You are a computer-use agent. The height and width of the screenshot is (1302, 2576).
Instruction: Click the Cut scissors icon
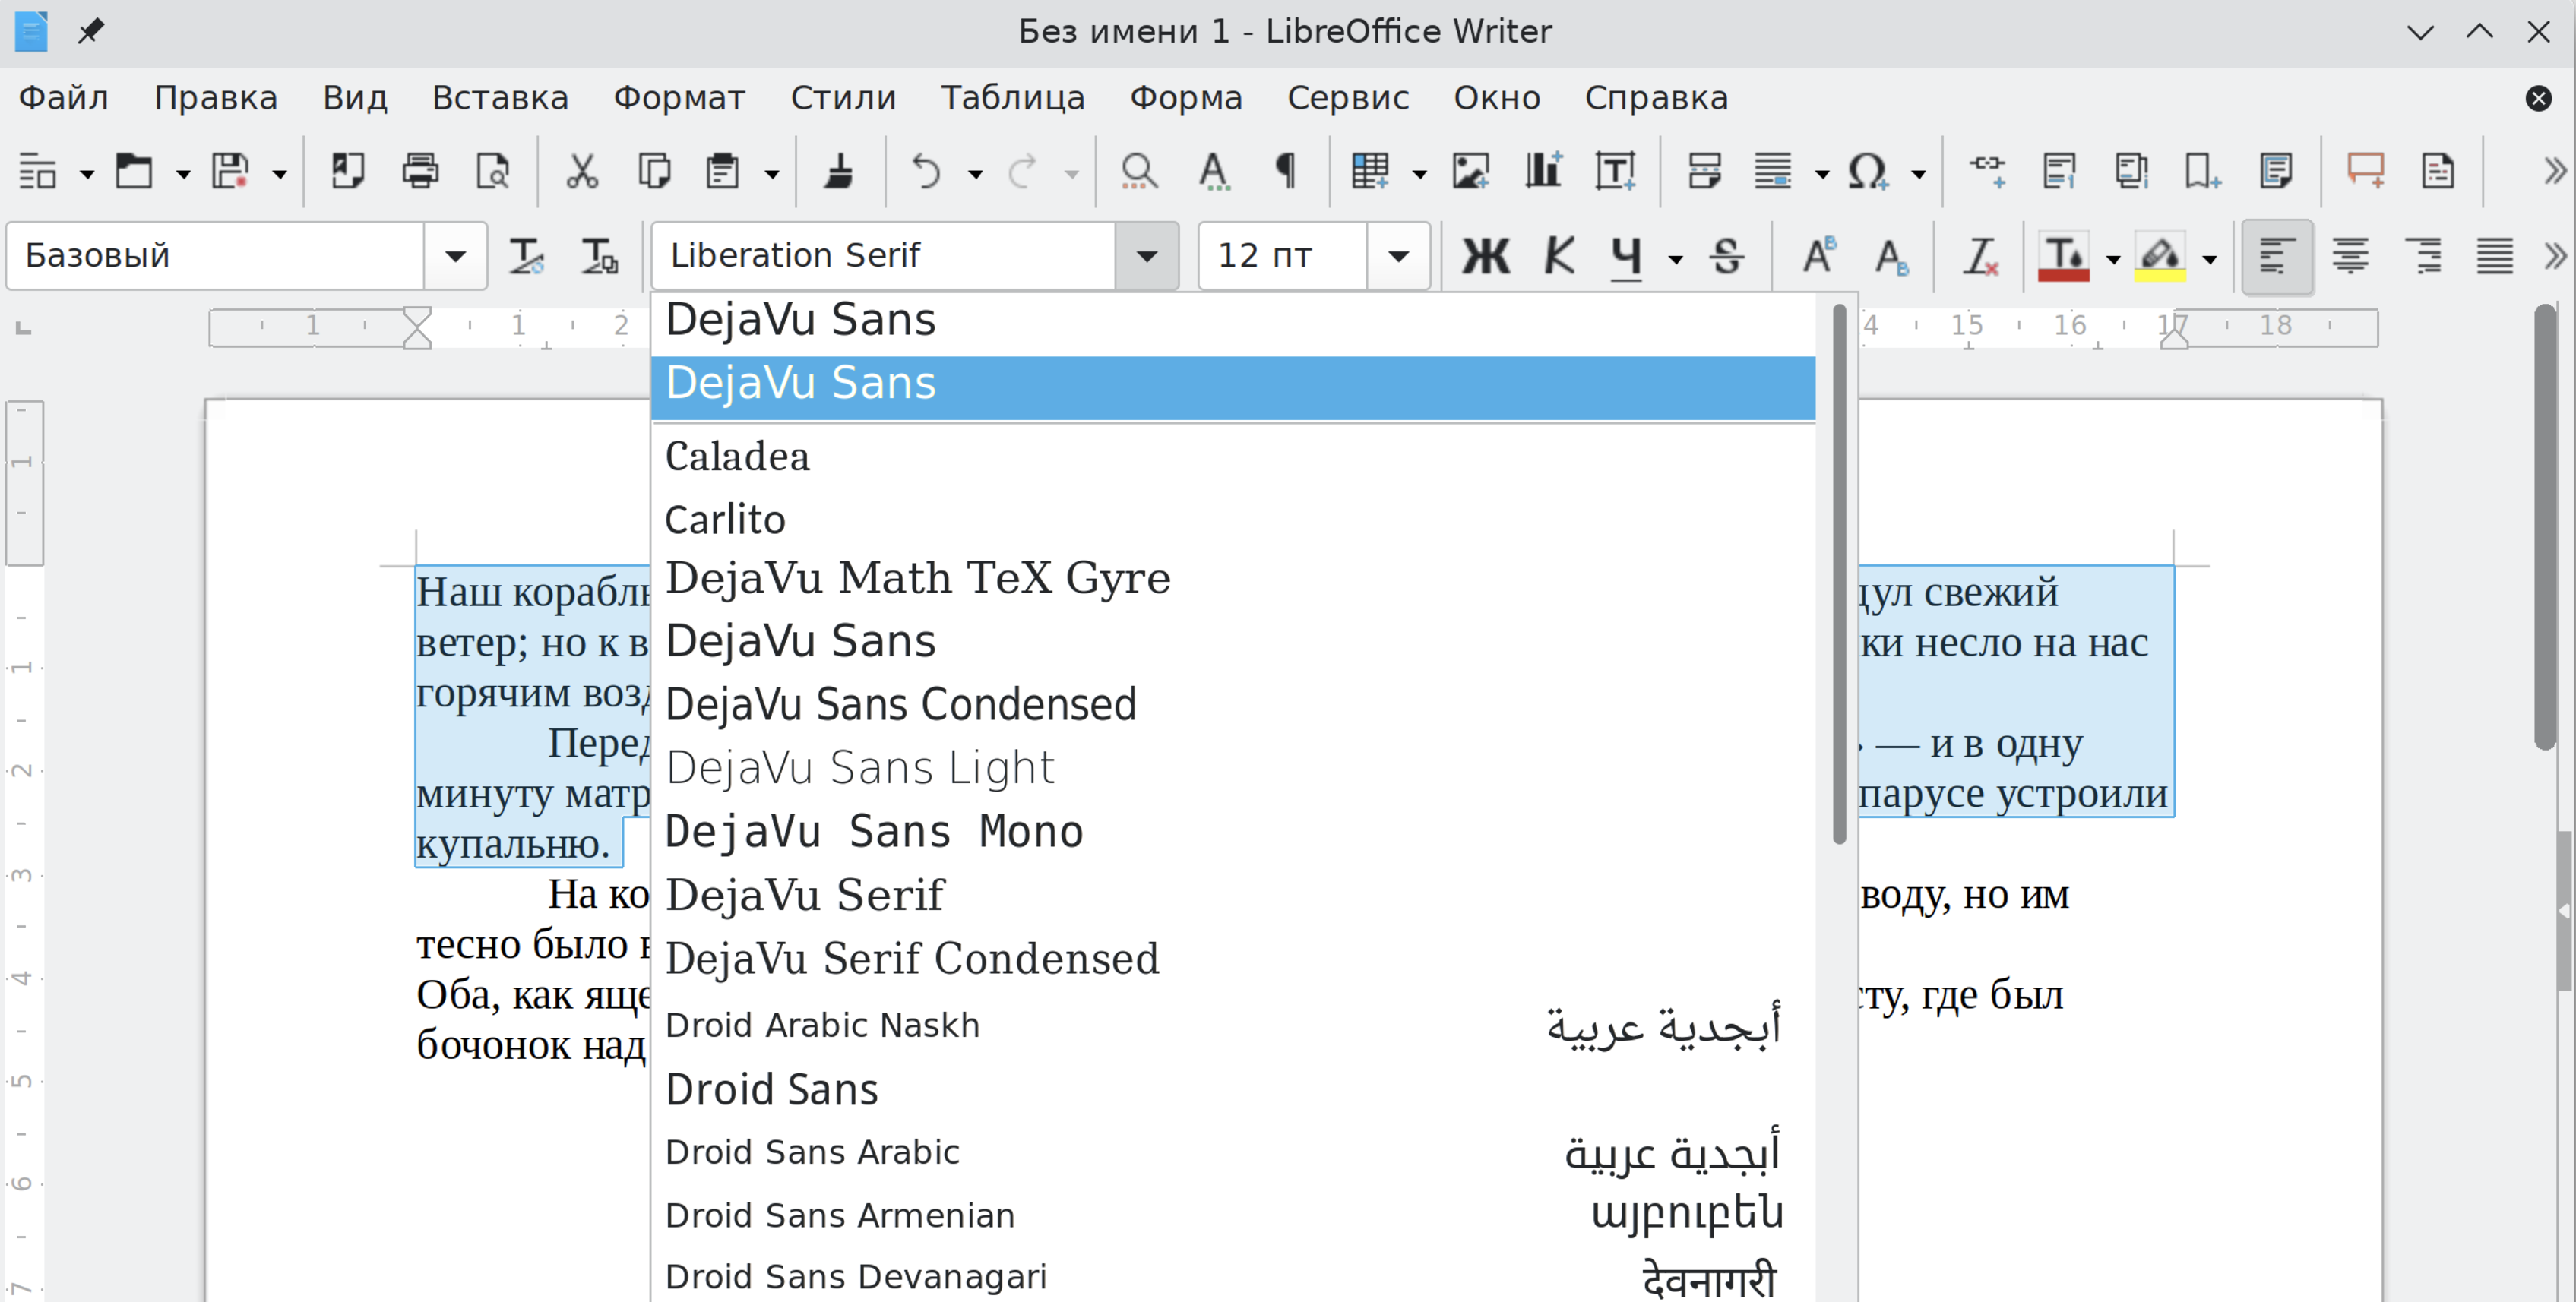pyautogui.click(x=582, y=172)
